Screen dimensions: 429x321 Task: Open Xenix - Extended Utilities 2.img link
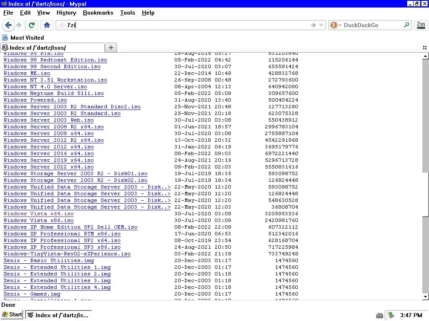pyautogui.click(x=57, y=274)
